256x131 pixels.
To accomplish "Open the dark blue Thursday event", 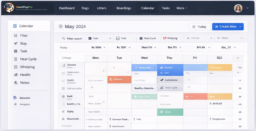I will [x=170, y=70].
